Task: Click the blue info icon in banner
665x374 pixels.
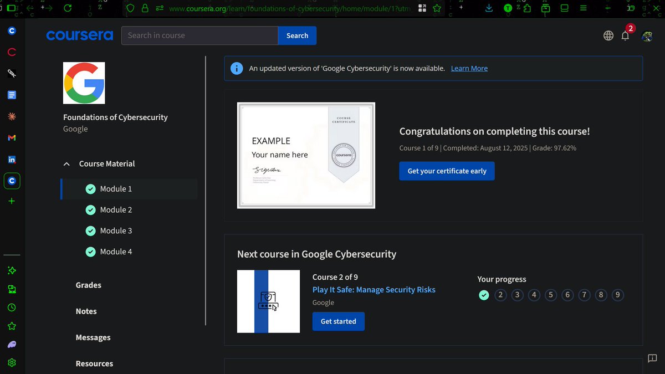Action: [x=237, y=68]
